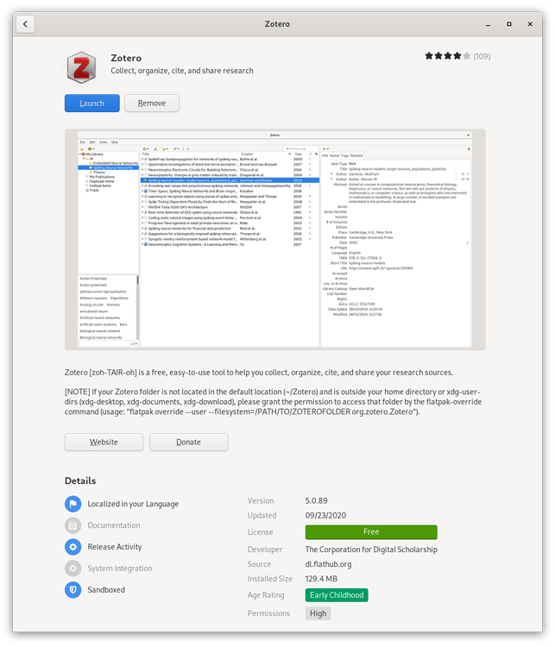Click the Localized in your Language label

(133, 504)
